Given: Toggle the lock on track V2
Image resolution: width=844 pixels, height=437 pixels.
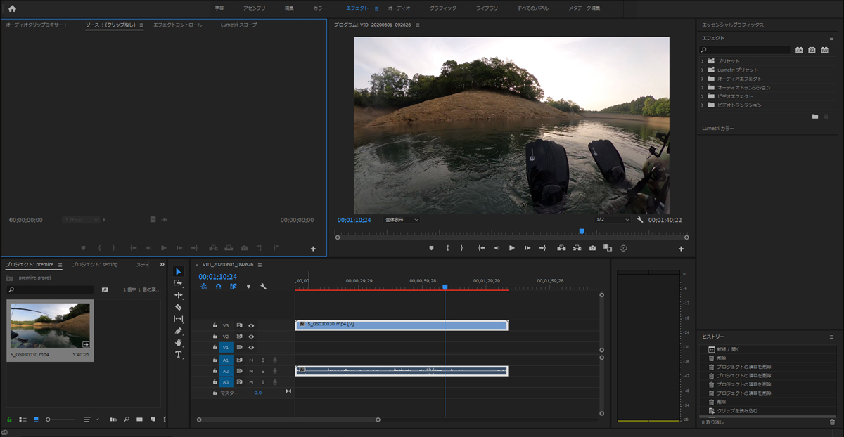Looking at the screenshot, I should click(x=215, y=337).
